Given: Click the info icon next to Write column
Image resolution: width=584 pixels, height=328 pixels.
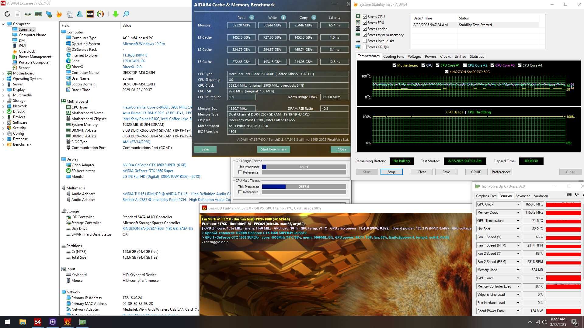Looking at the screenshot, I should point(283,17).
